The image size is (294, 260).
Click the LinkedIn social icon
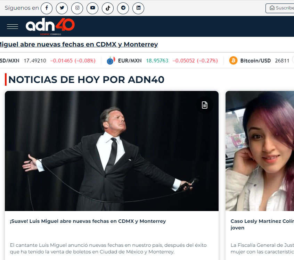138,8
